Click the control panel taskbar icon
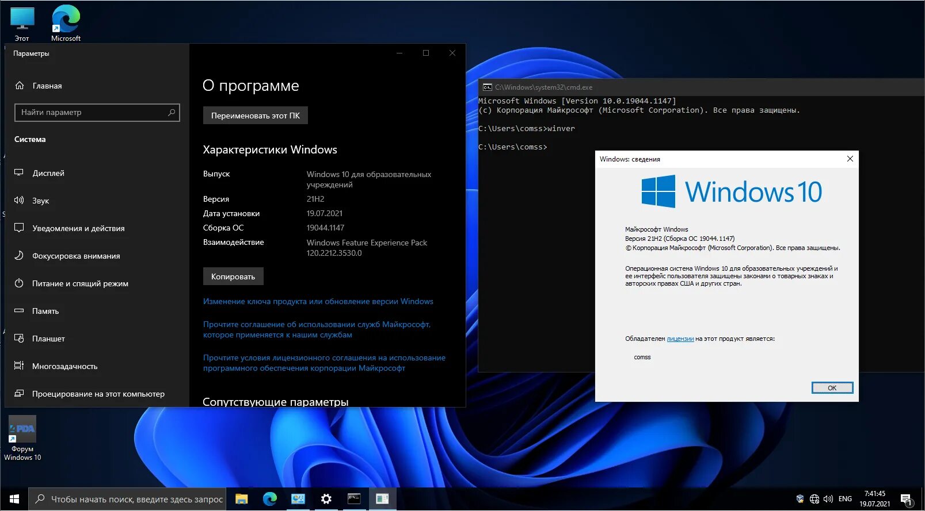The width and height of the screenshot is (925, 511). pyautogui.click(x=298, y=499)
